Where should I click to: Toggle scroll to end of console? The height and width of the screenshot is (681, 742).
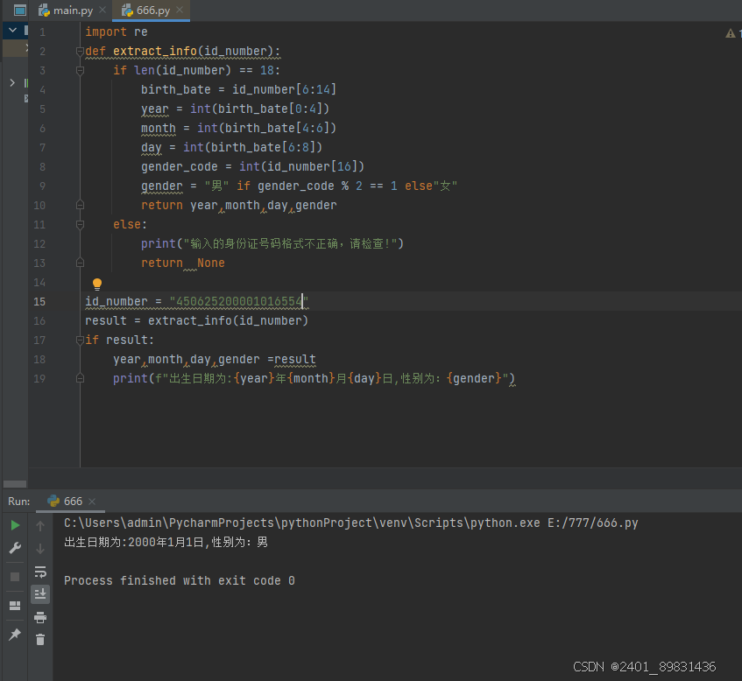[40, 594]
